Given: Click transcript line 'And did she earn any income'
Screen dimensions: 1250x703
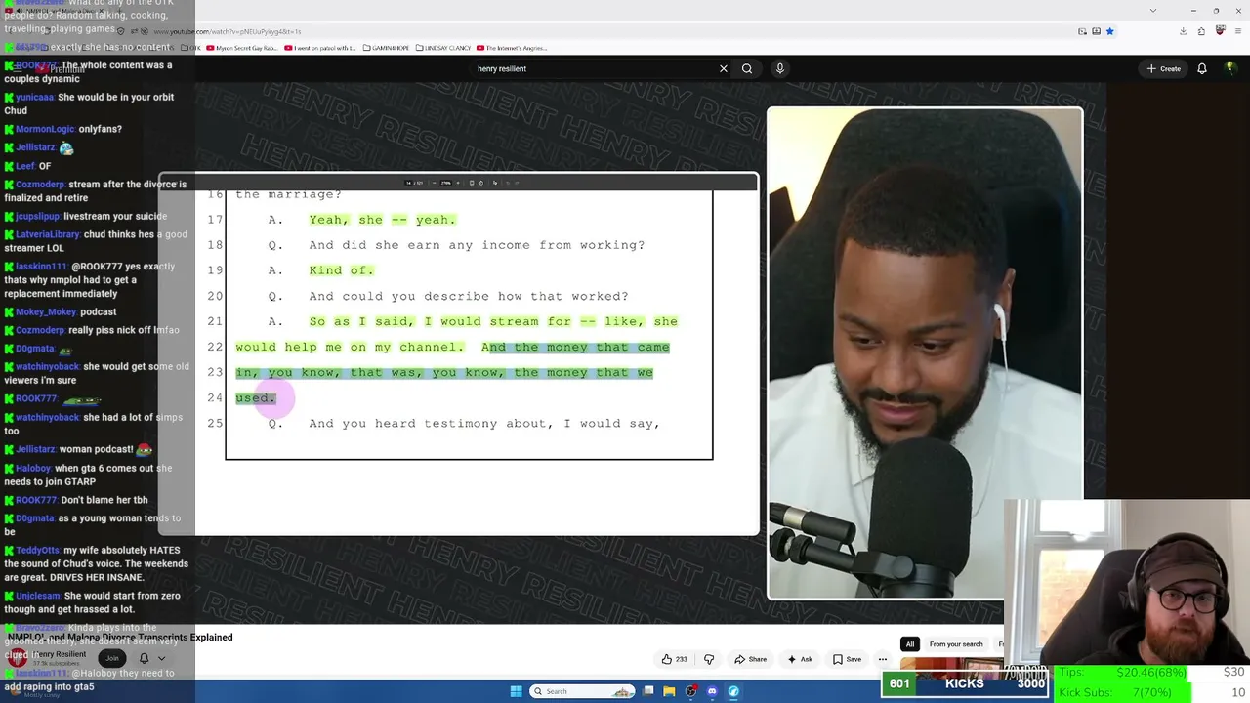Looking at the screenshot, I should tap(477, 245).
